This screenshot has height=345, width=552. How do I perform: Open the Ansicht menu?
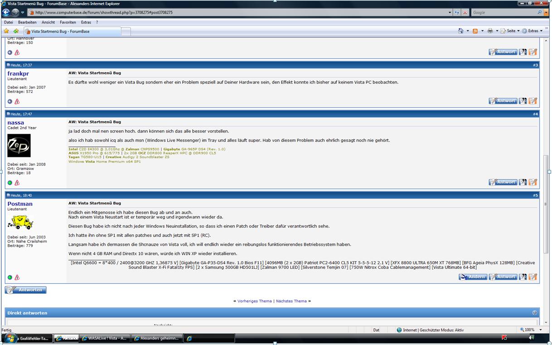pos(48,22)
